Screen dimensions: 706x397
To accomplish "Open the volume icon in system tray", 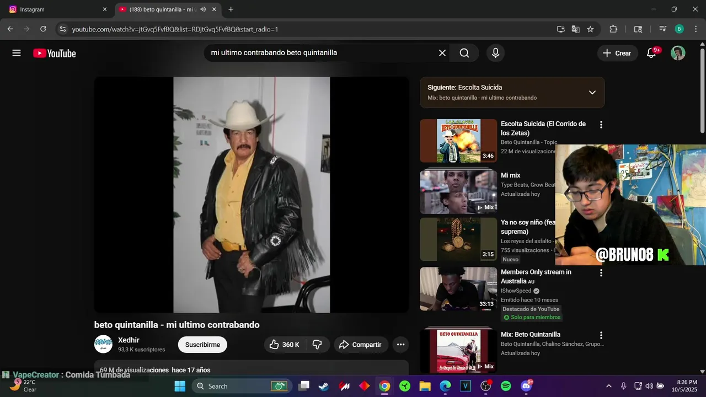I will 649,386.
